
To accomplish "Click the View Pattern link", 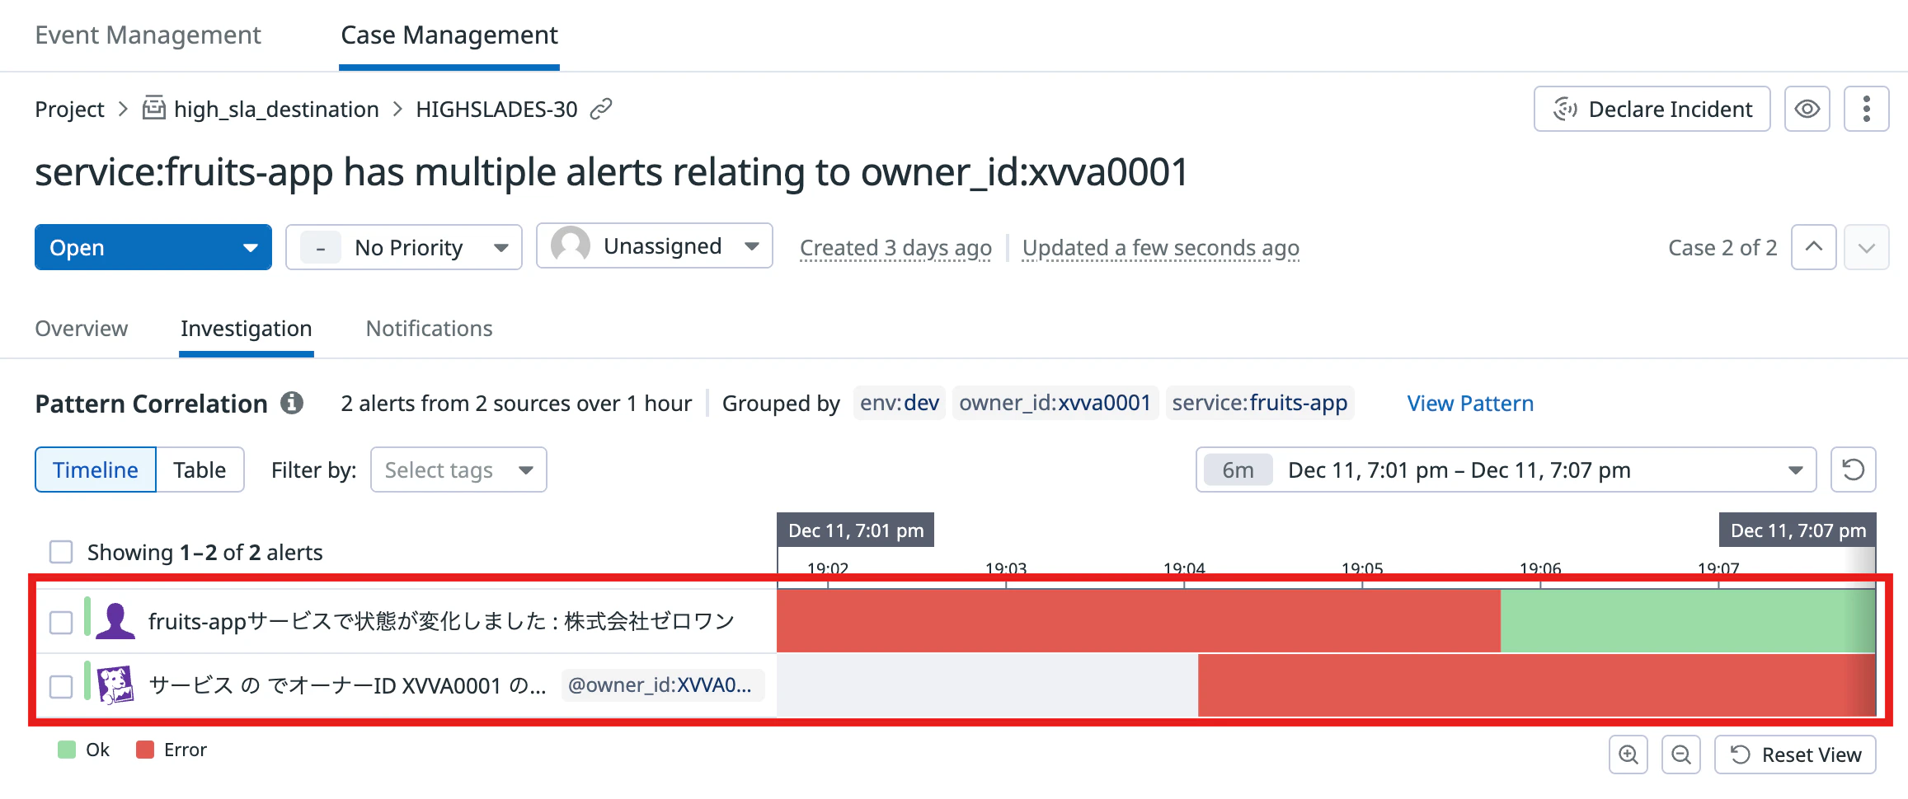I will [1470, 403].
